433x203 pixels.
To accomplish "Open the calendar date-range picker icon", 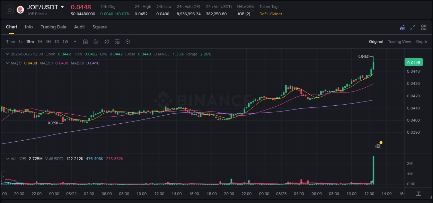I will click(86, 42).
